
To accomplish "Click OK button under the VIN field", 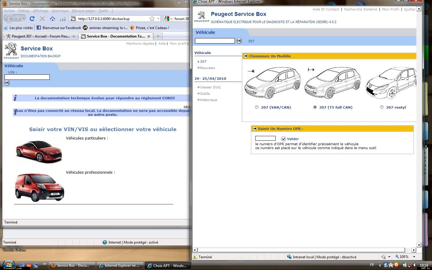I will tap(7, 83).
